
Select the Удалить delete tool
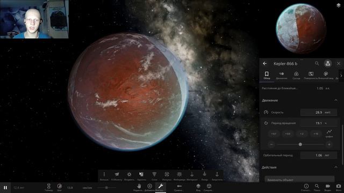click(141, 176)
